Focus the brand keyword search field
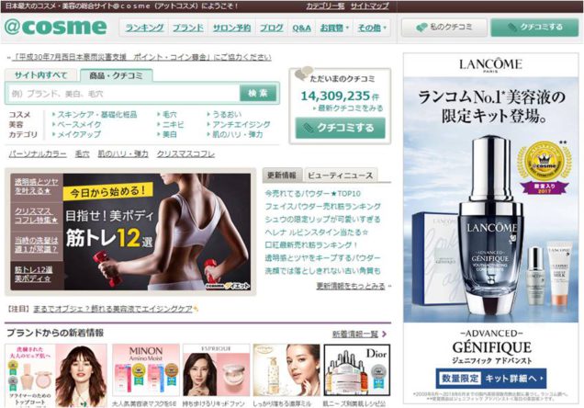Screen dimensions: 584x408 pyautogui.click(x=123, y=94)
